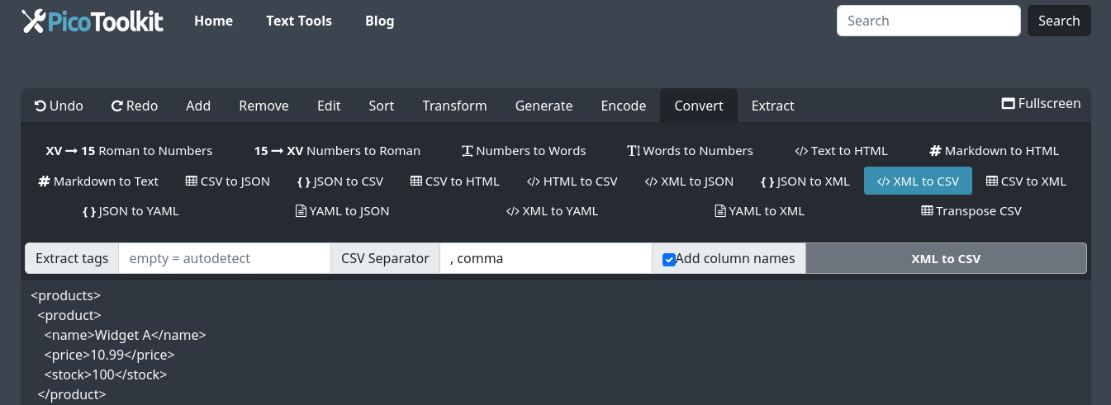
Task: Pick the JSON to CSV braces icon
Action: (303, 181)
